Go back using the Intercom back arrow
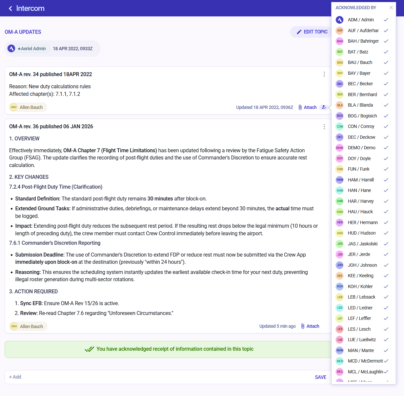 10,9
